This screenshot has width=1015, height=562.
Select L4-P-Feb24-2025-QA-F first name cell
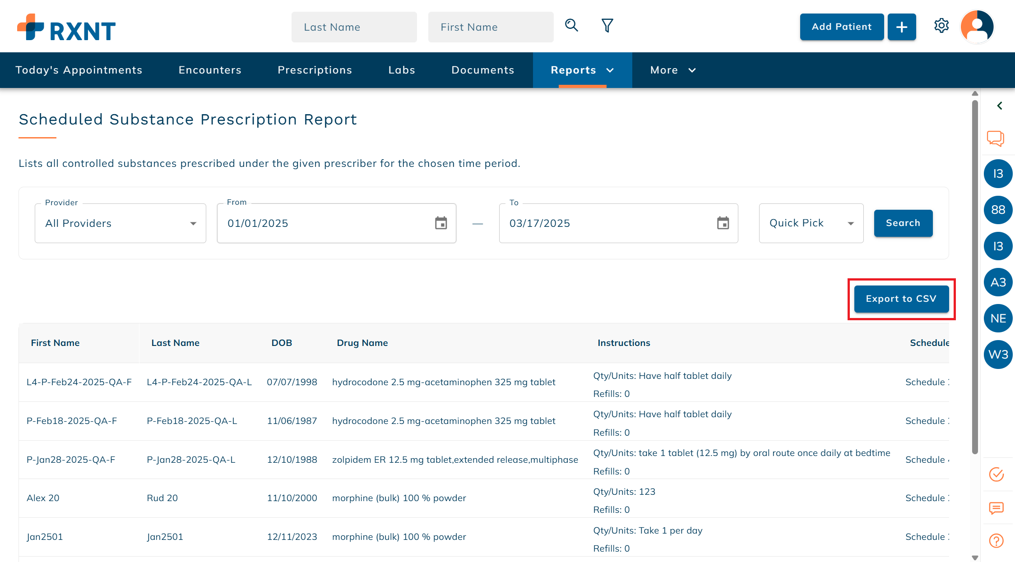click(x=79, y=382)
